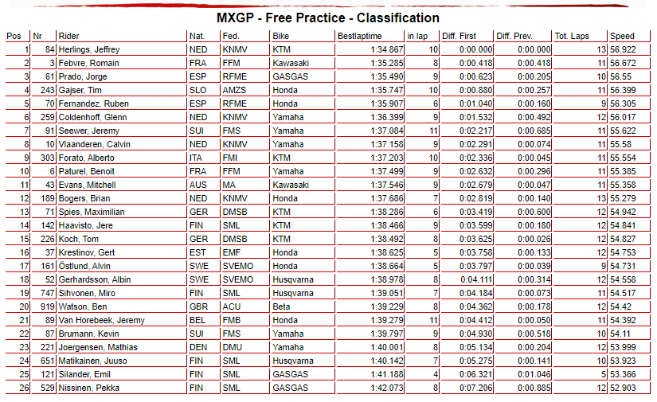Image resolution: width=657 pixels, height=402 pixels.
Task: Select the MXGP Free Practice Classification title
Action: pos(328,18)
